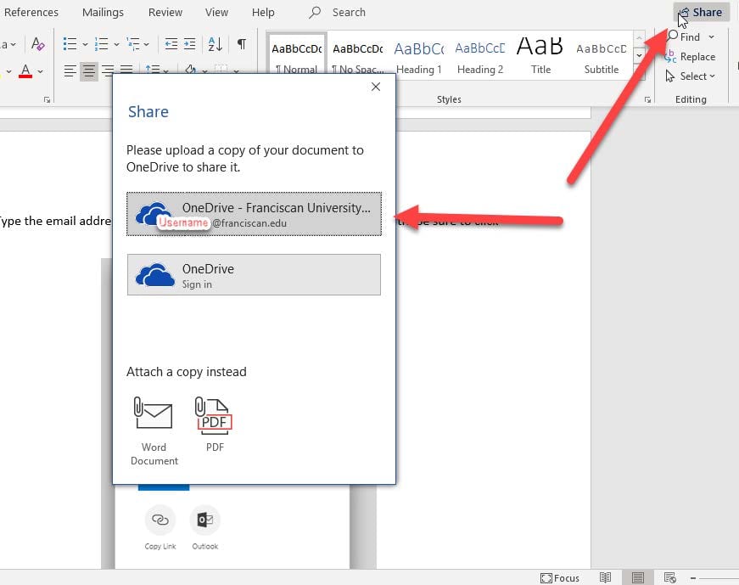Screen dimensions: 739x585
Task: Choose OneDrive - Franciscan University location
Action: pyautogui.click(x=254, y=214)
